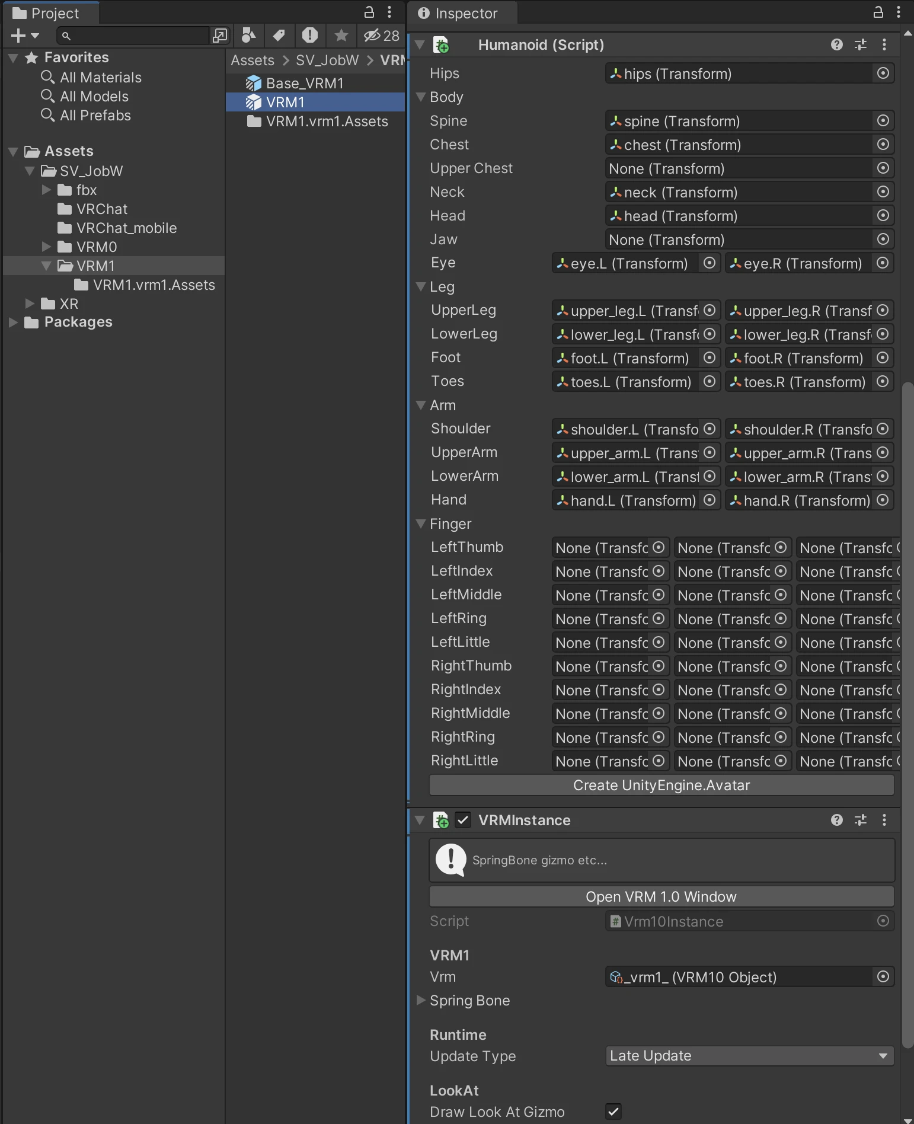
Task: Click the Project search field
Action: pyautogui.click(x=133, y=36)
